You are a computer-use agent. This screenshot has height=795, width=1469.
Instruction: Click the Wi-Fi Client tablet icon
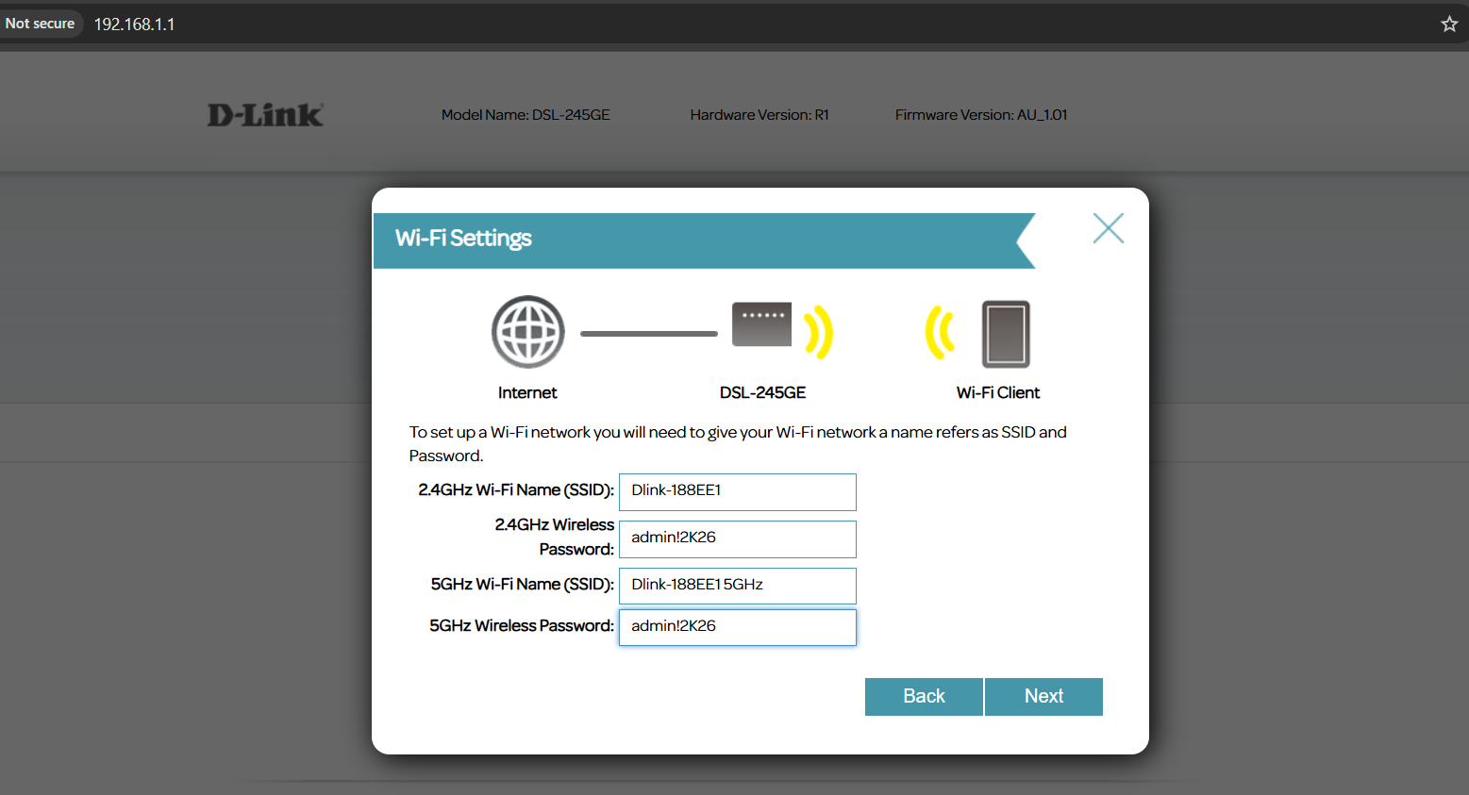click(x=1006, y=334)
